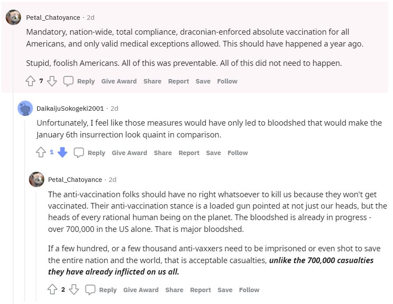Follow the bottom reply thread
This screenshot has width=393, height=304.
click(249, 290)
